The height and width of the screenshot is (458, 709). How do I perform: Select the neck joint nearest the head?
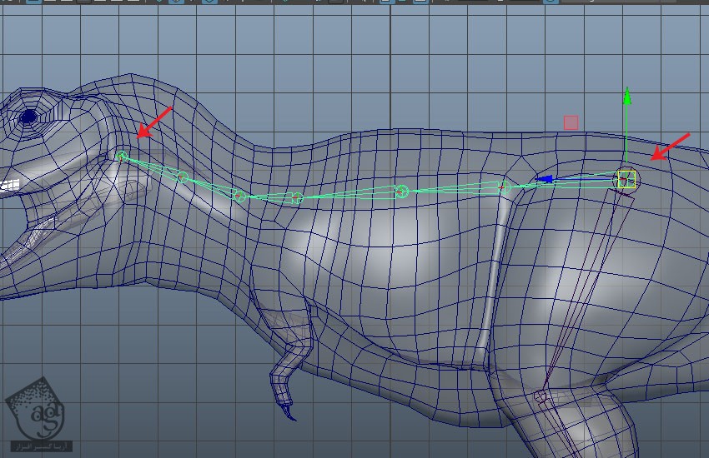(x=122, y=156)
